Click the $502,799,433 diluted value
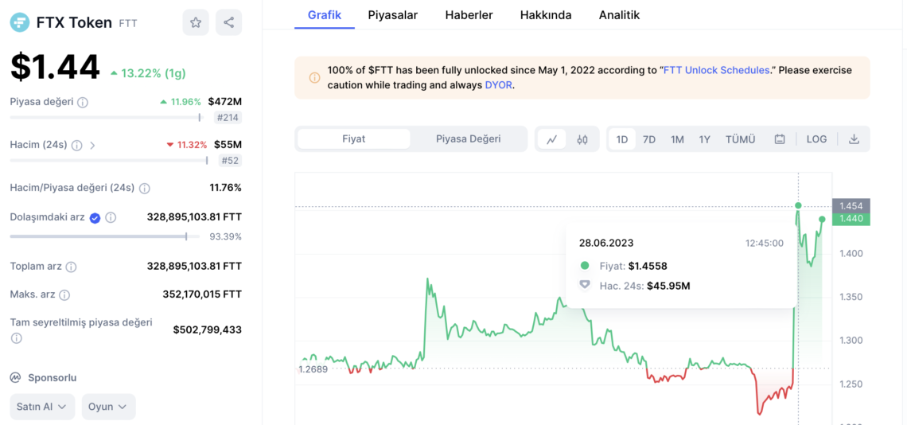 (208, 330)
